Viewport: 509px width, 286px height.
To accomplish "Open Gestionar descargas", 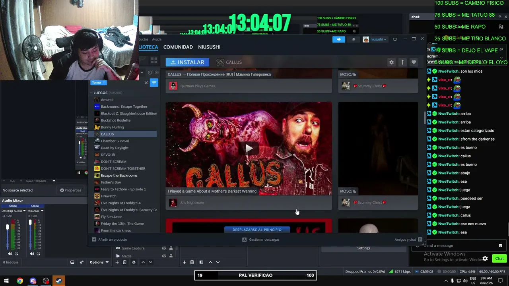I will pyautogui.click(x=260, y=240).
